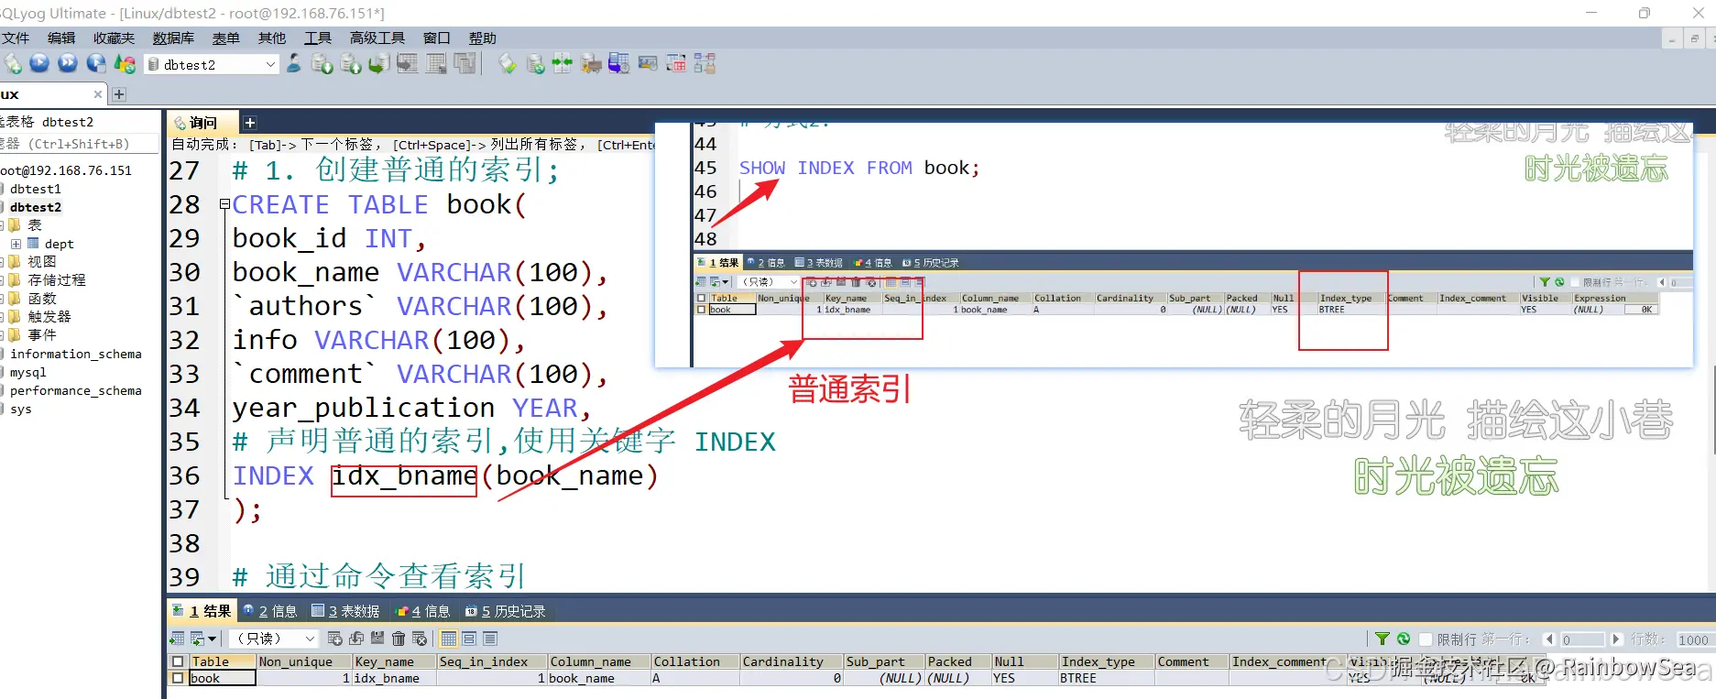
Task: Collapse the CREATE TABLE code fold
Action: click(224, 204)
